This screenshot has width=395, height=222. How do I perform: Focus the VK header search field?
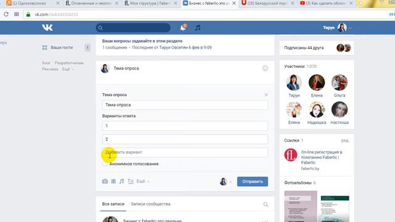point(133,28)
